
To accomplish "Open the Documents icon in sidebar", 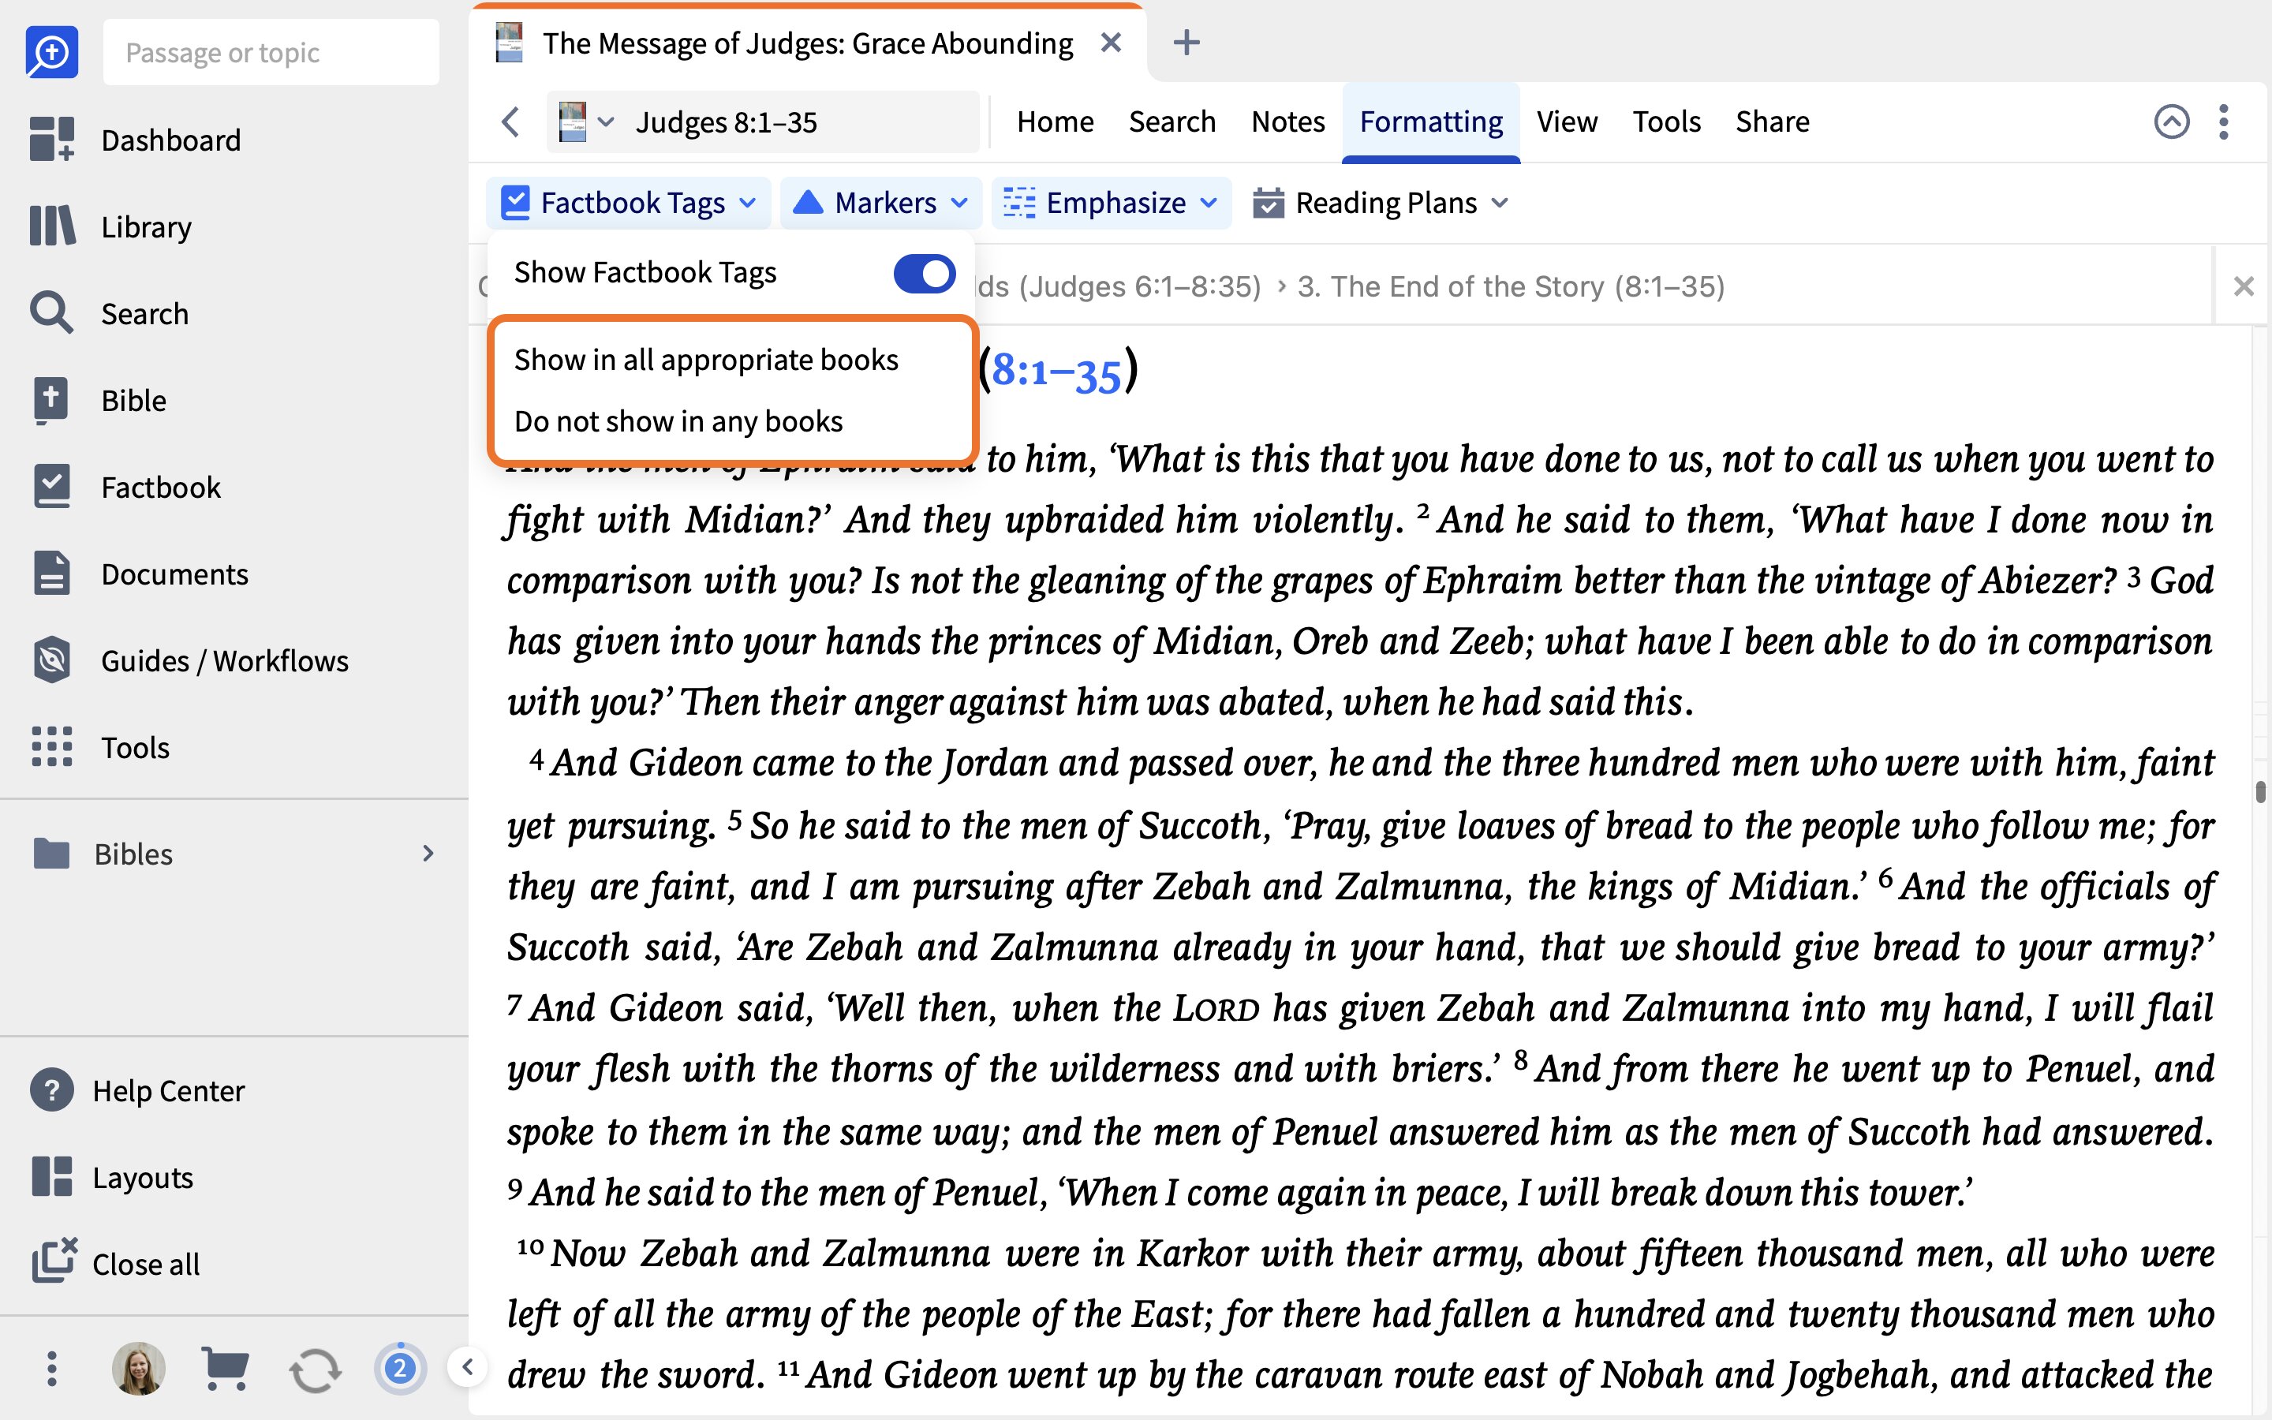I will (50, 573).
